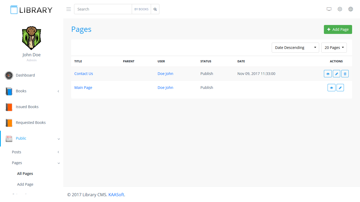Edit the Contact Us page via pencil icon
The image size is (360, 202).
pos(336,74)
